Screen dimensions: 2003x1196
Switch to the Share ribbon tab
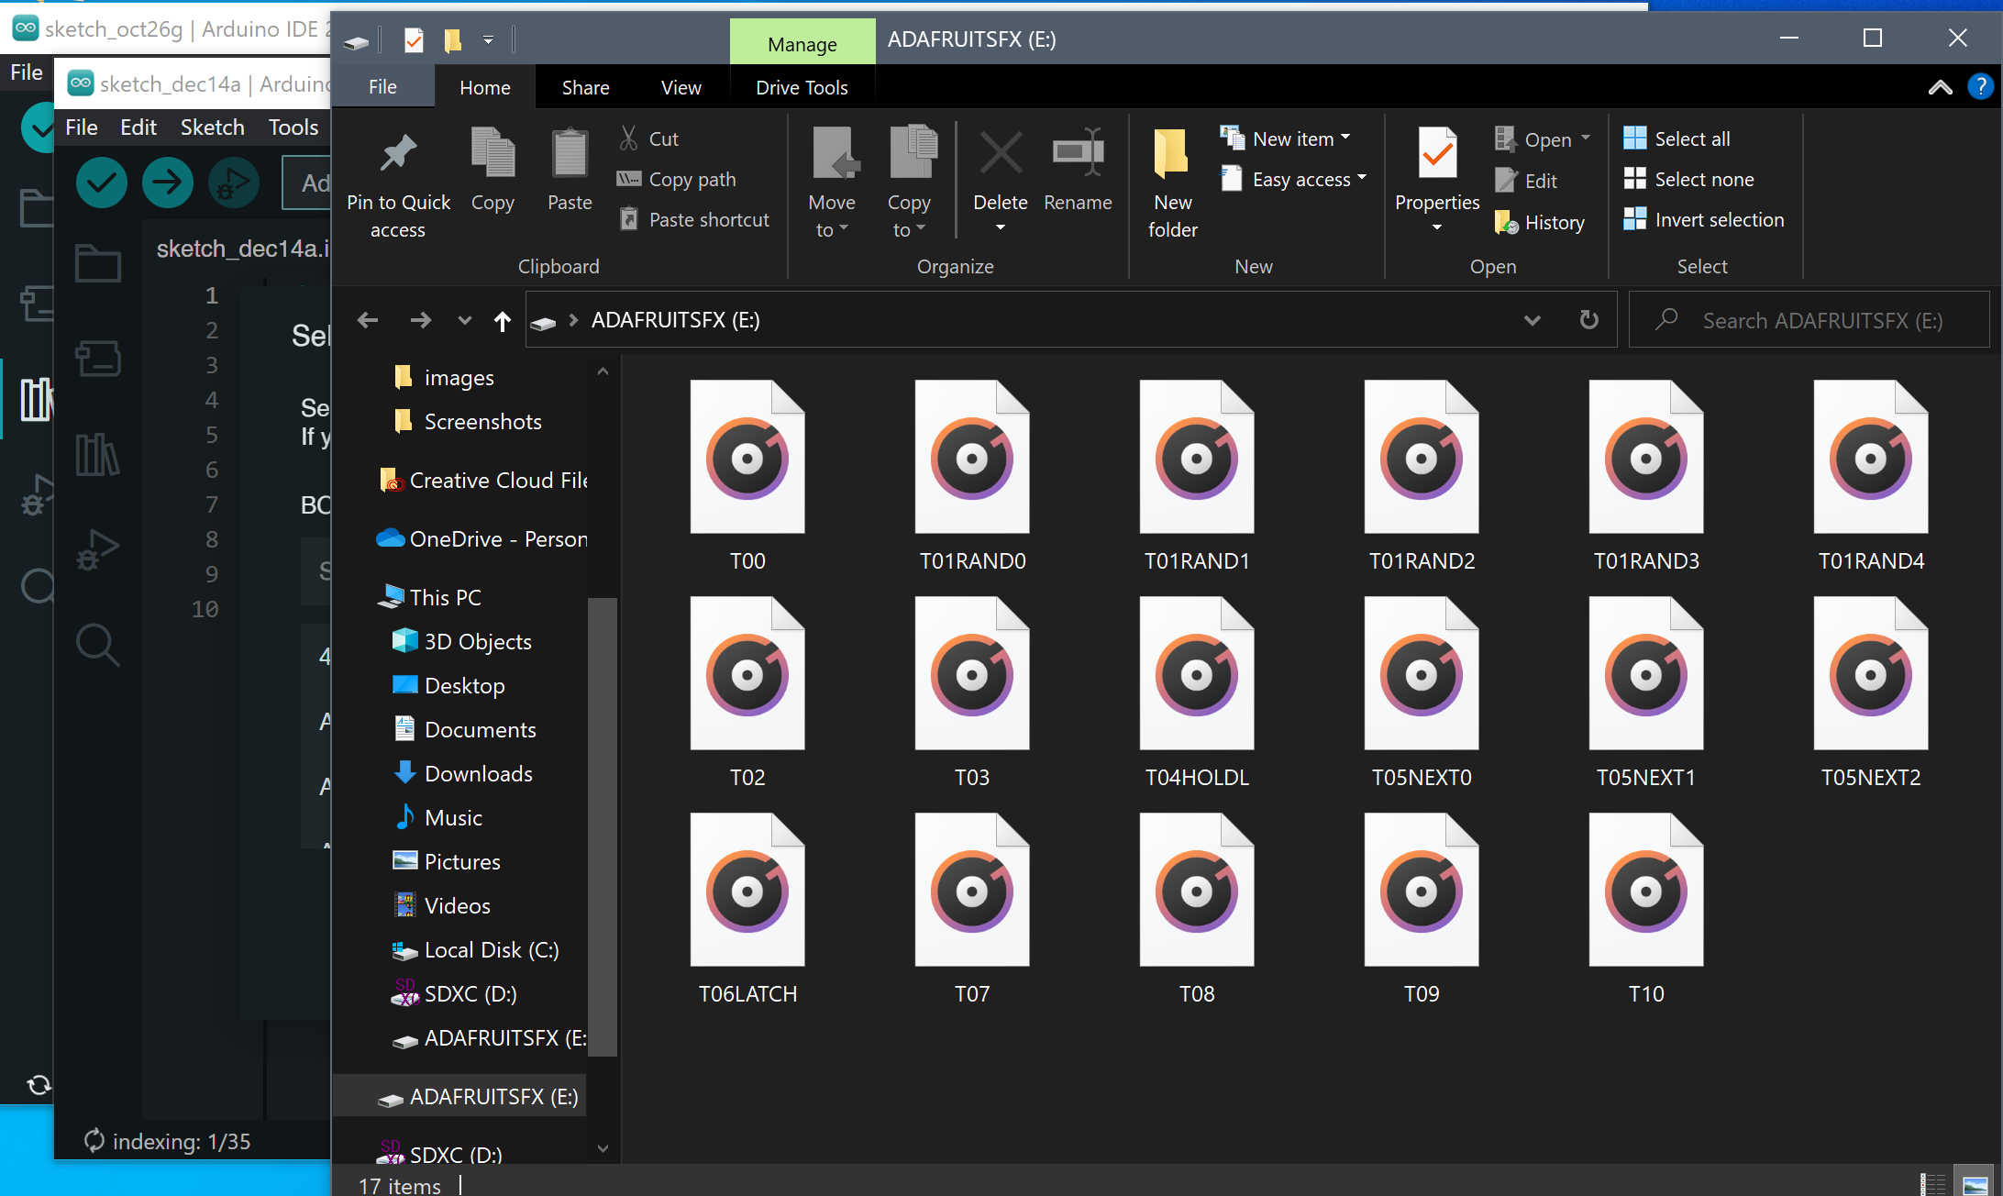[x=585, y=87]
